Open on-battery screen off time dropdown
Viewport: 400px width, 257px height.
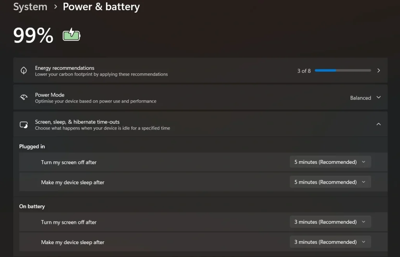(x=330, y=222)
